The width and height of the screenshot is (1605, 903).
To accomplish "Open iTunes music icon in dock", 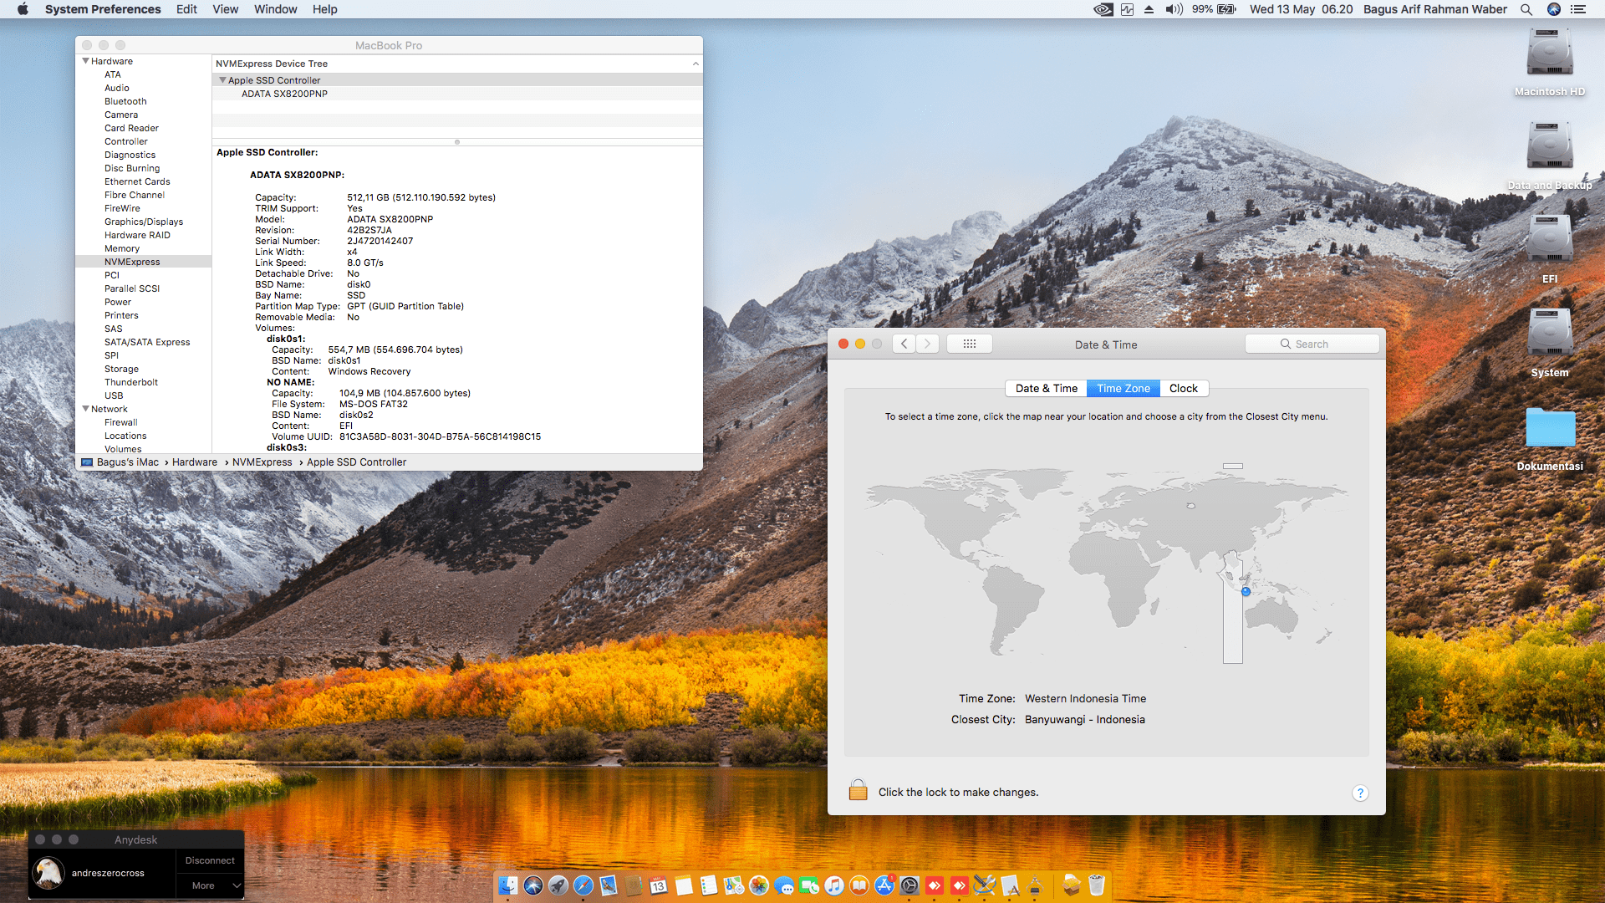I will [834, 885].
